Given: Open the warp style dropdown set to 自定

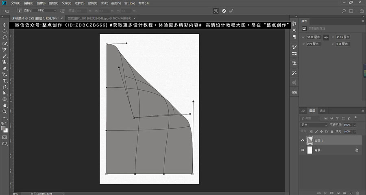Looking at the screenshot, I should click(46, 11).
